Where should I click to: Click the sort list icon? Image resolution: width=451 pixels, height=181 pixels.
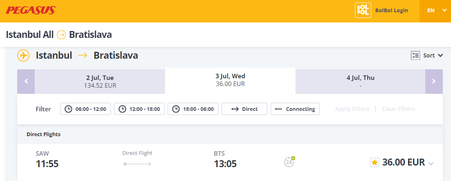click(415, 56)
